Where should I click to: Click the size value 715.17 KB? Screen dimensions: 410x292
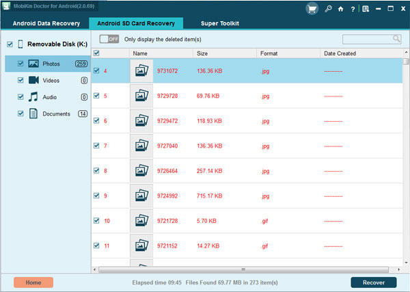210,196
